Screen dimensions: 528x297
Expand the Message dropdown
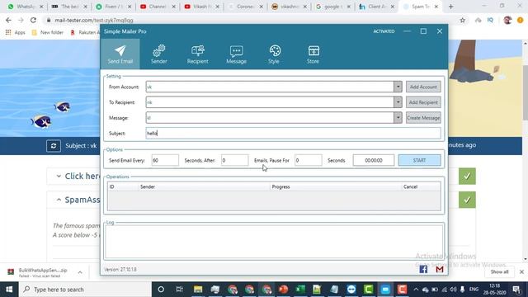tap(398, 118)
